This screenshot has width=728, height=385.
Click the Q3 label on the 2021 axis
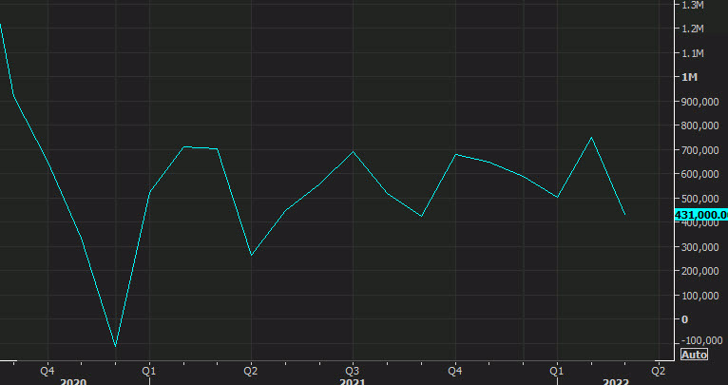(352, 370)
